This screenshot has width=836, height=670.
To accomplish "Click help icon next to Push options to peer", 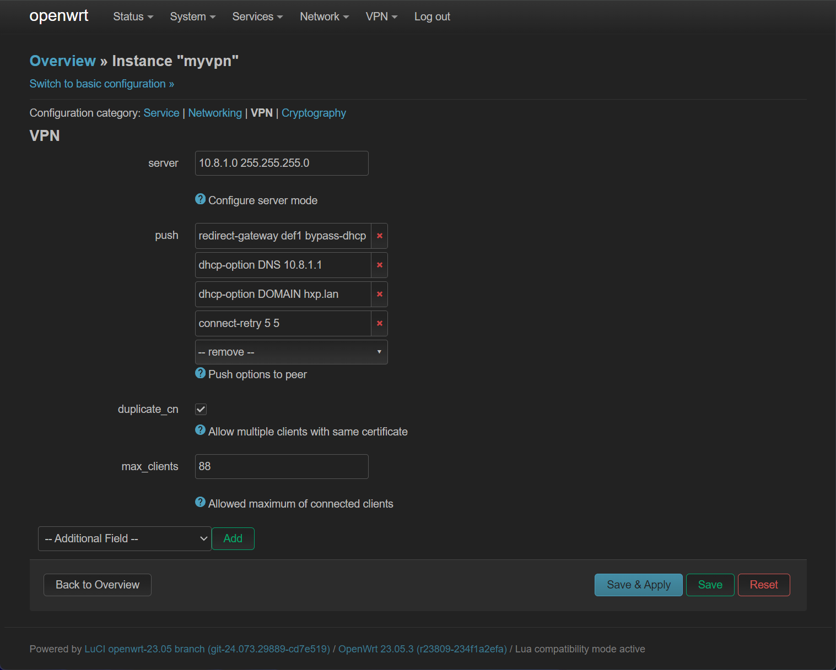I will pyautogui.click(x=201, y=373).
